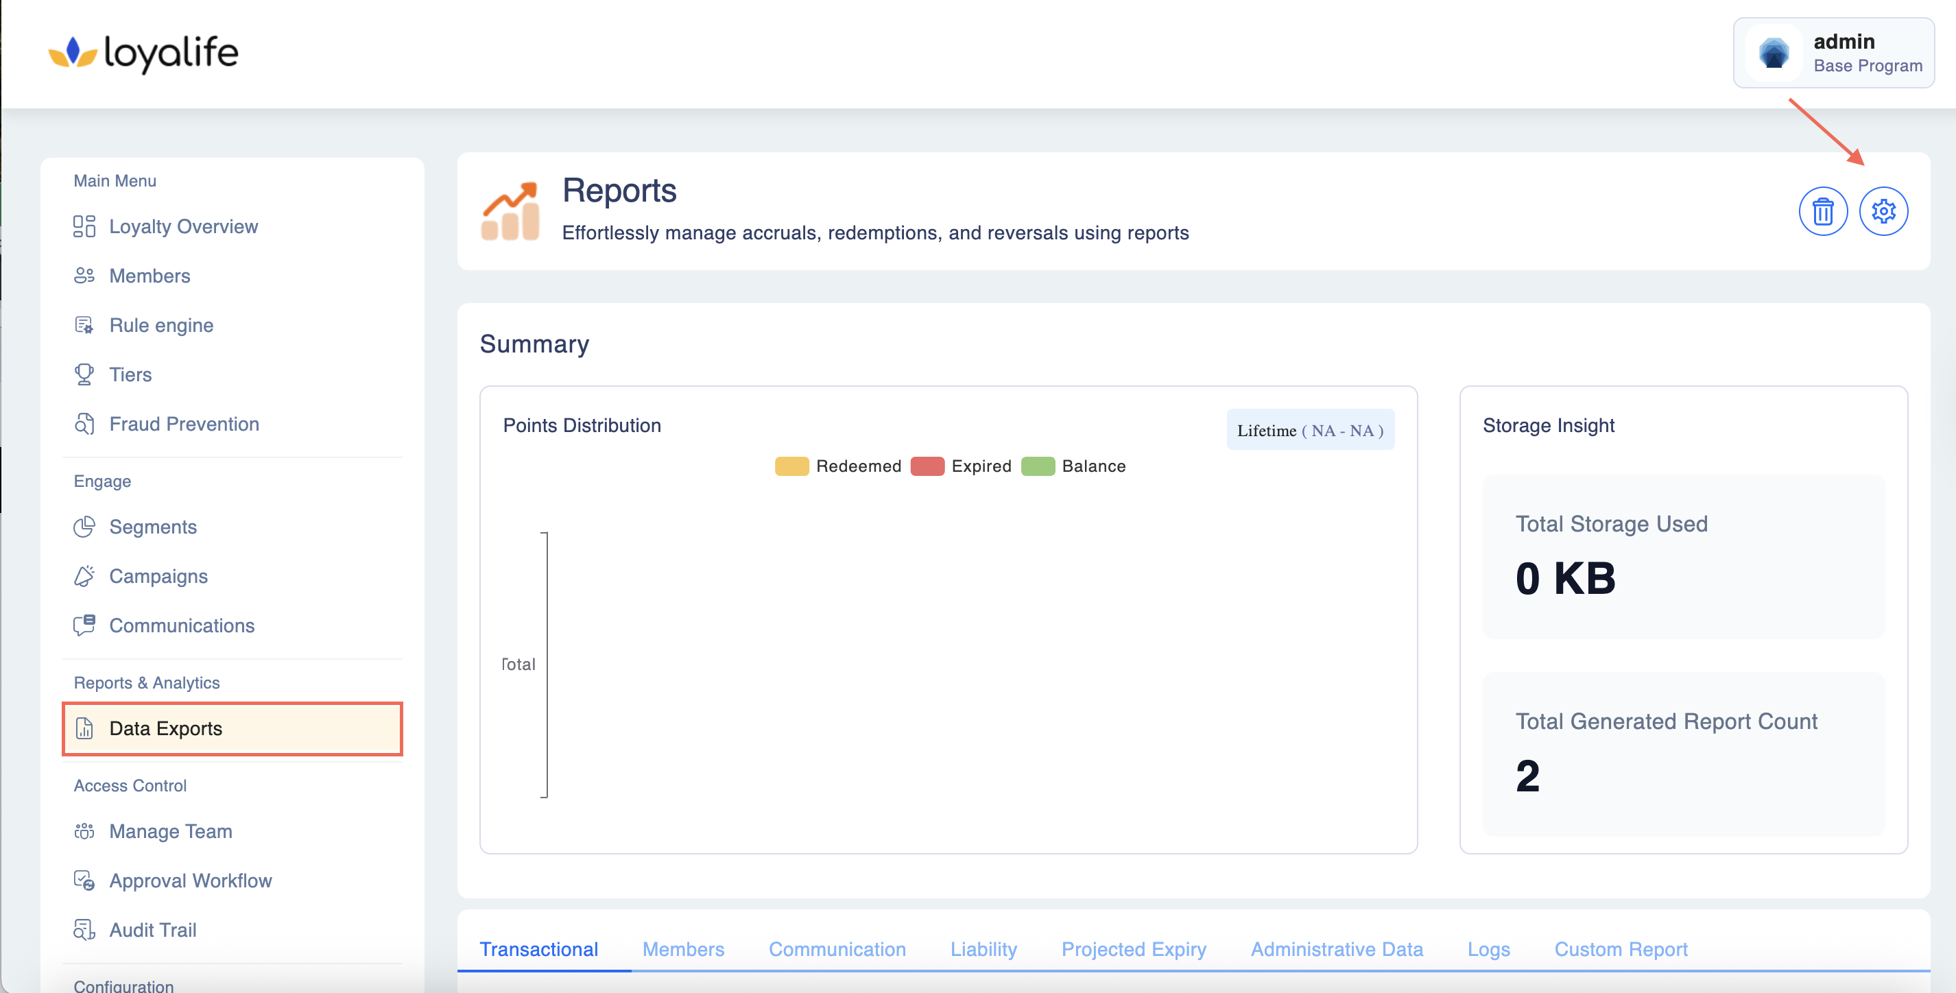Viewport: 1956px width, 993px height.
Task: Go to Fraud Prevention in the sidebar
Action: coord(184,424)
